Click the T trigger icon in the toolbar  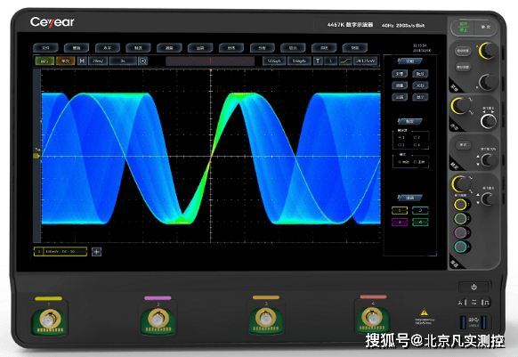tap(318, 61)
